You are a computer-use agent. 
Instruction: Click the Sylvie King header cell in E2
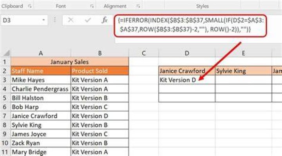coord(243,71)
